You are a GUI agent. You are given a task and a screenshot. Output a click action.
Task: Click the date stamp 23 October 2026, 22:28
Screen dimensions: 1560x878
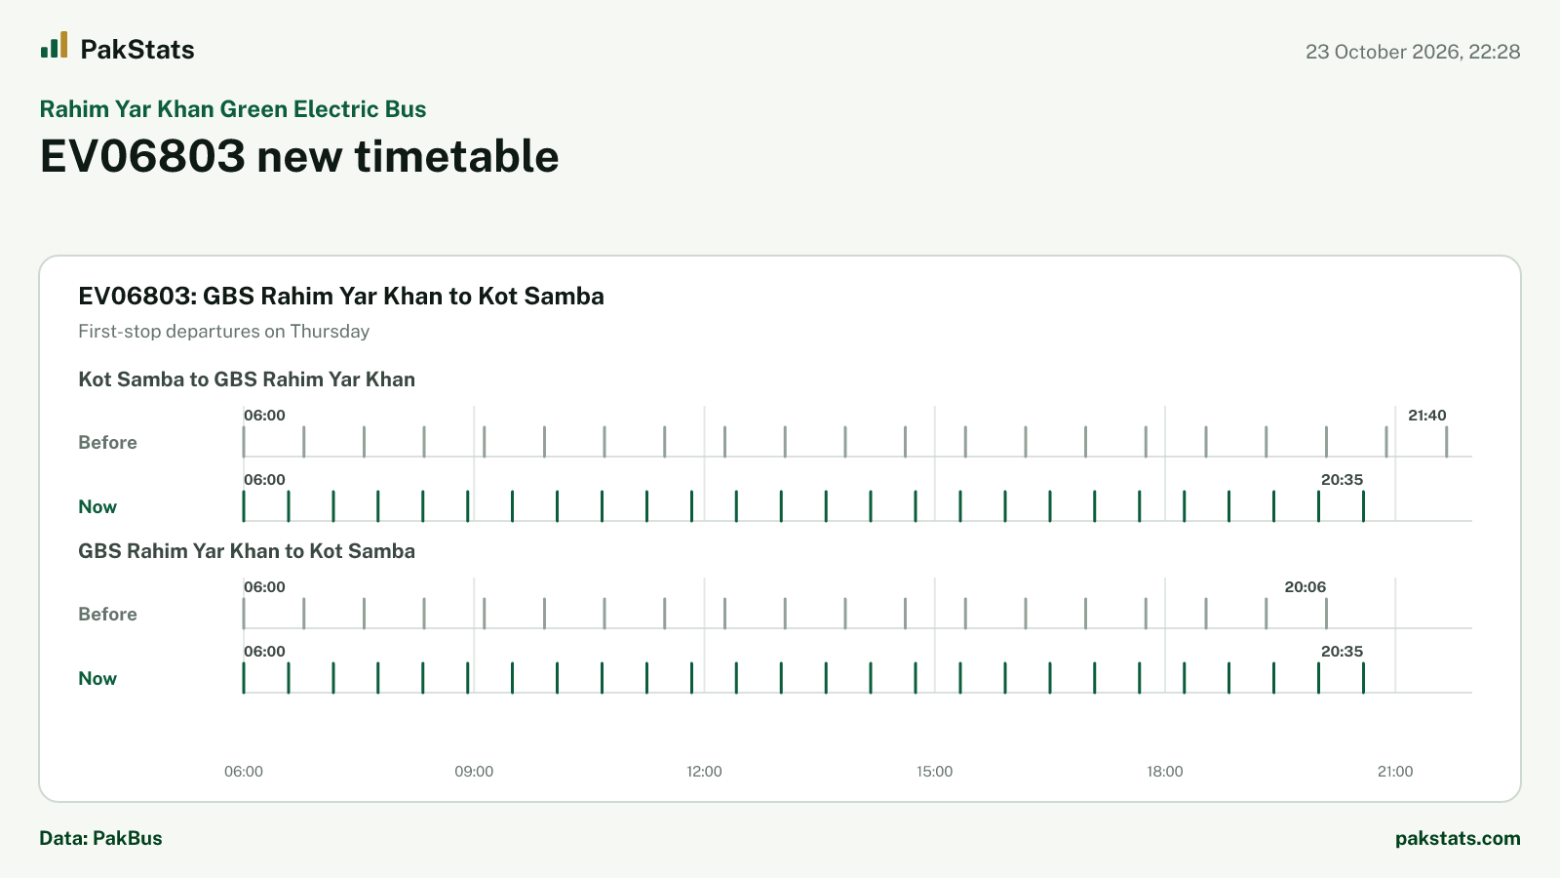coord(1413,52)
